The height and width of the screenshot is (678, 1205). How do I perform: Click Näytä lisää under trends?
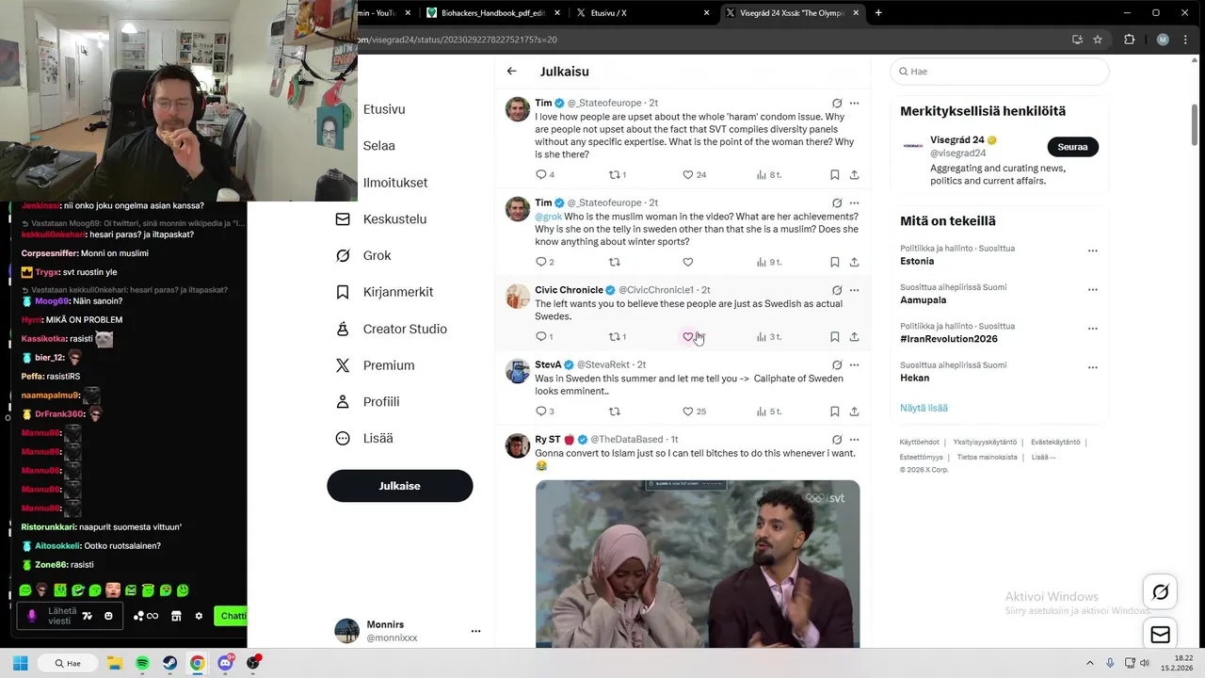[x=924, y=408]
